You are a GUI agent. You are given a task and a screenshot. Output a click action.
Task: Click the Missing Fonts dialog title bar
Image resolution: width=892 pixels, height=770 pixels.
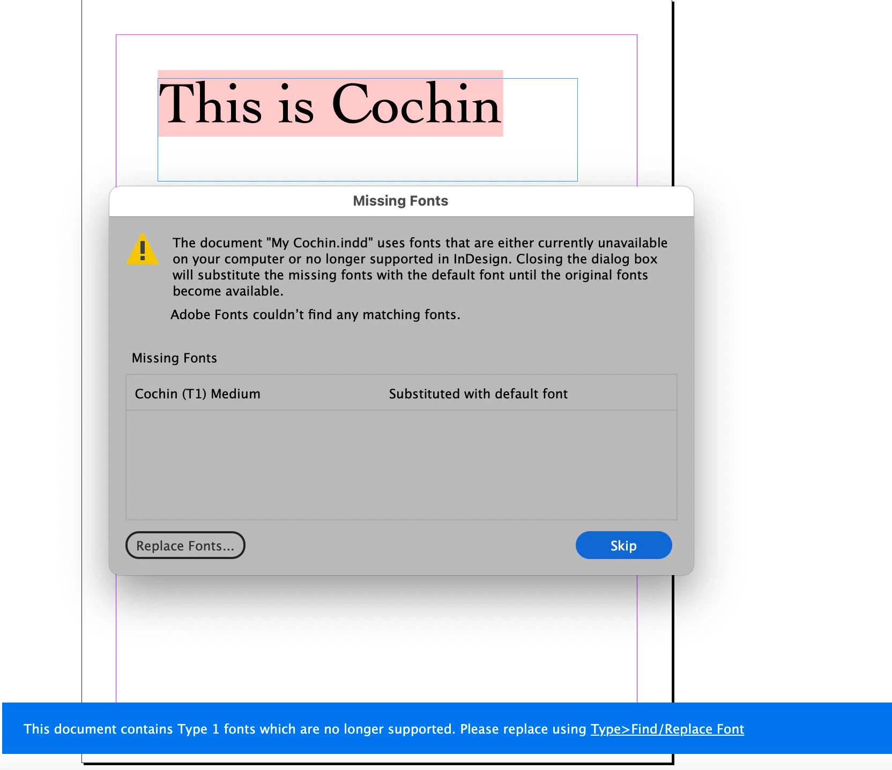pyautogui.click(x=401, y=201)
